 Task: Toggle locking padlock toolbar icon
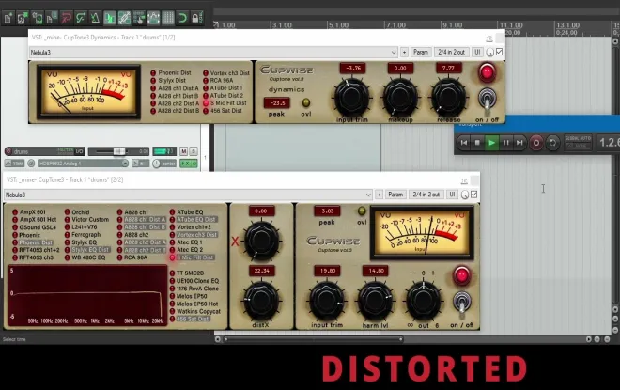click(x=195, y=18)
